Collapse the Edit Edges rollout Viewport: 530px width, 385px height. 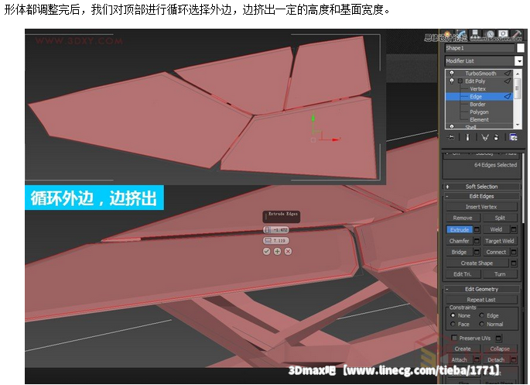click(480, 196)
